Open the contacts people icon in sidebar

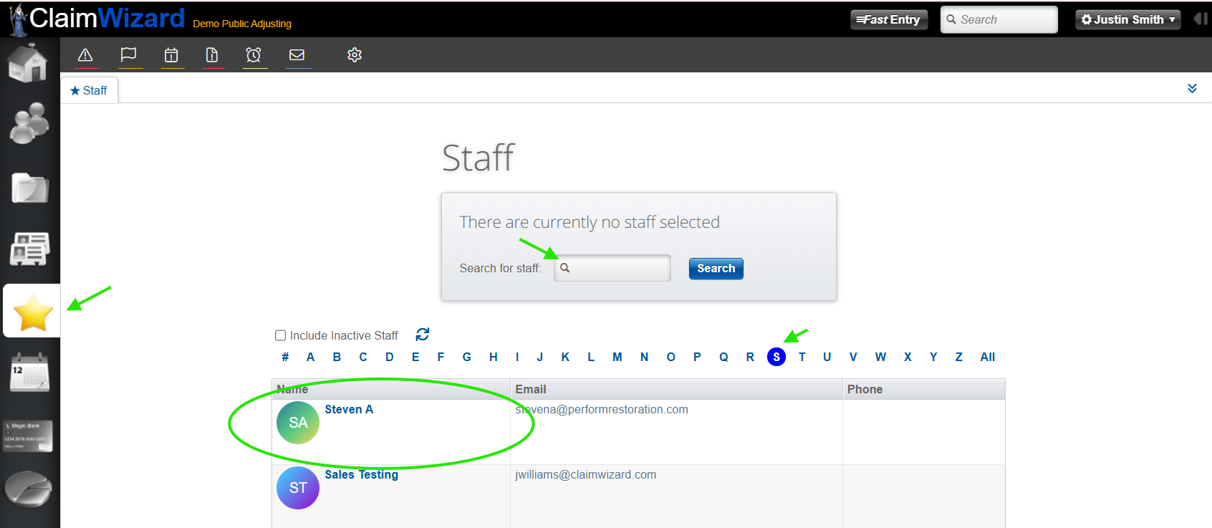tap(29, 123)
